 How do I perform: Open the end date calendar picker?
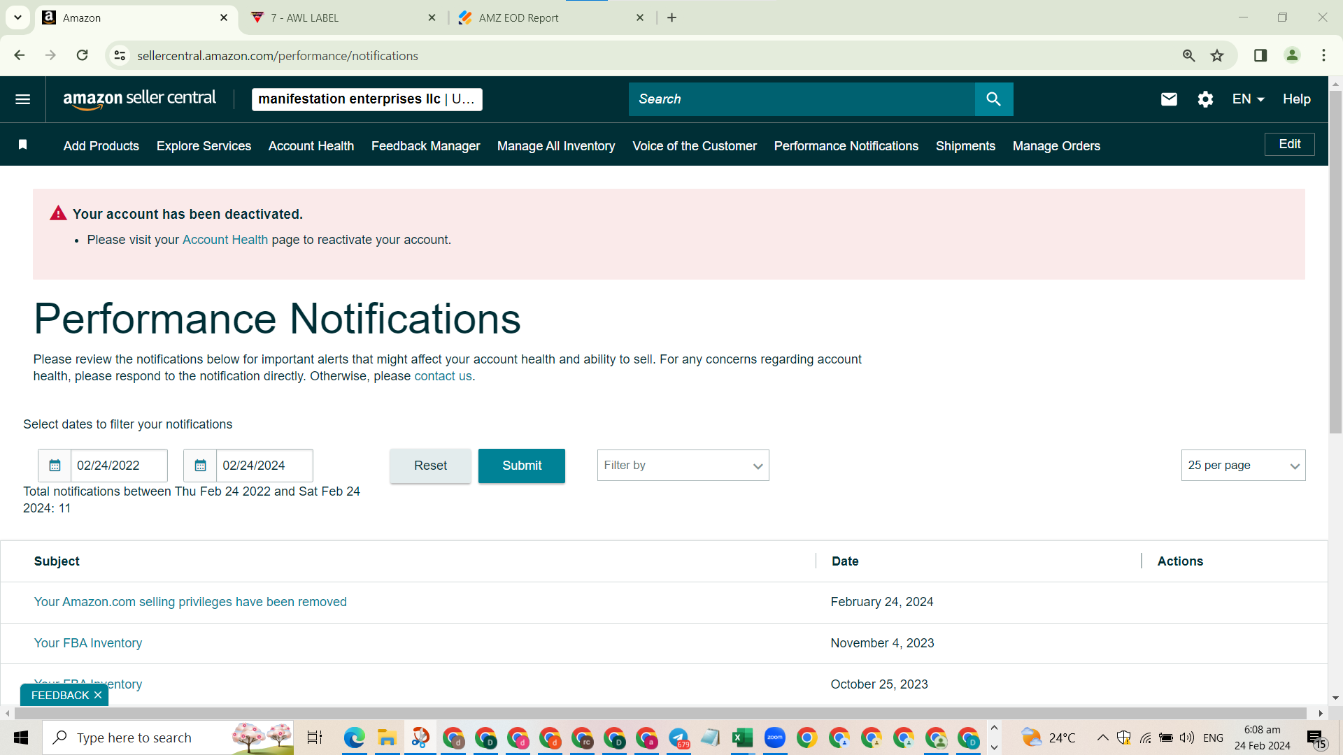200,466
